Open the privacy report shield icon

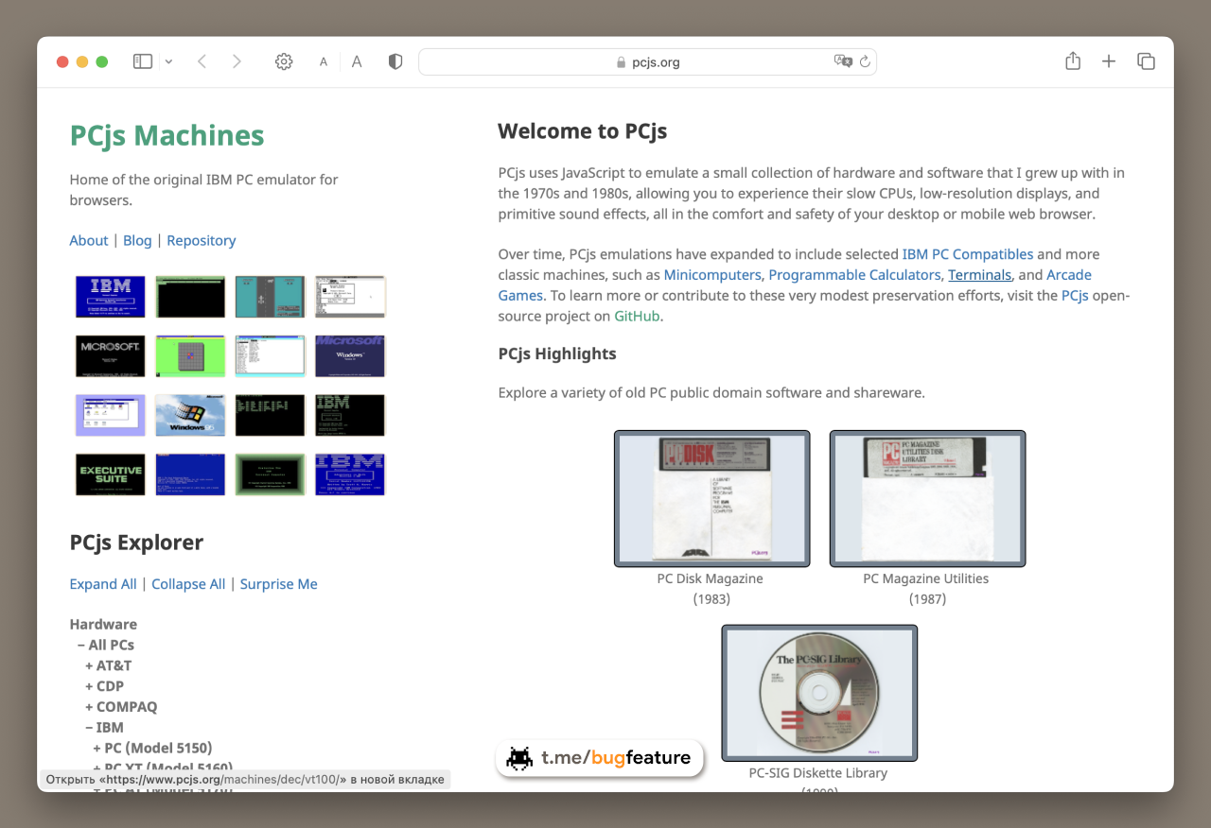395,61
